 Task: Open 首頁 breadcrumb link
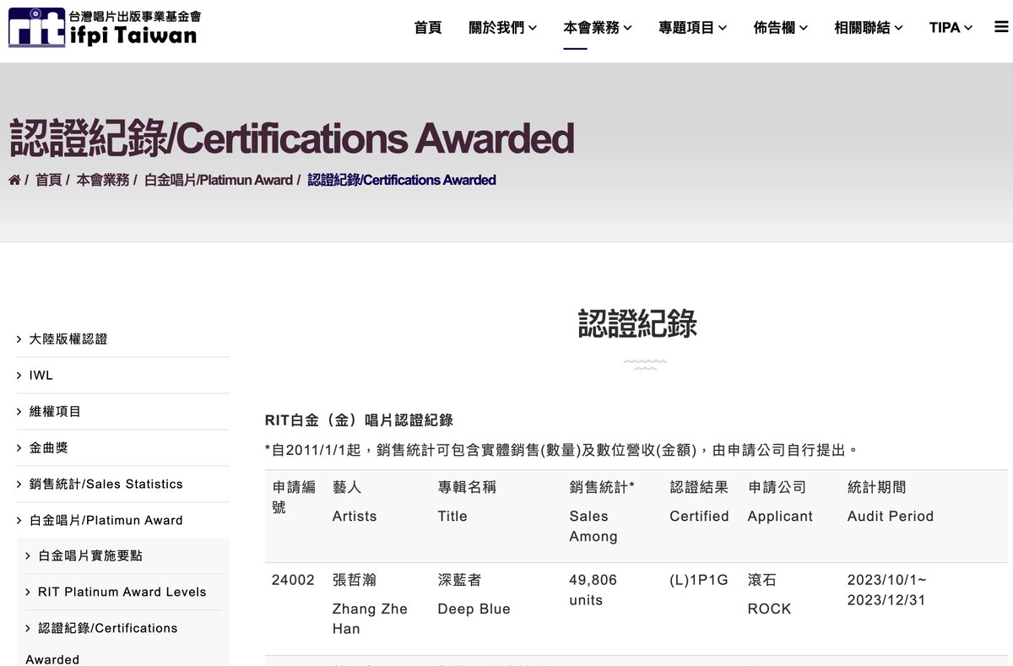(x=48, y=180)
